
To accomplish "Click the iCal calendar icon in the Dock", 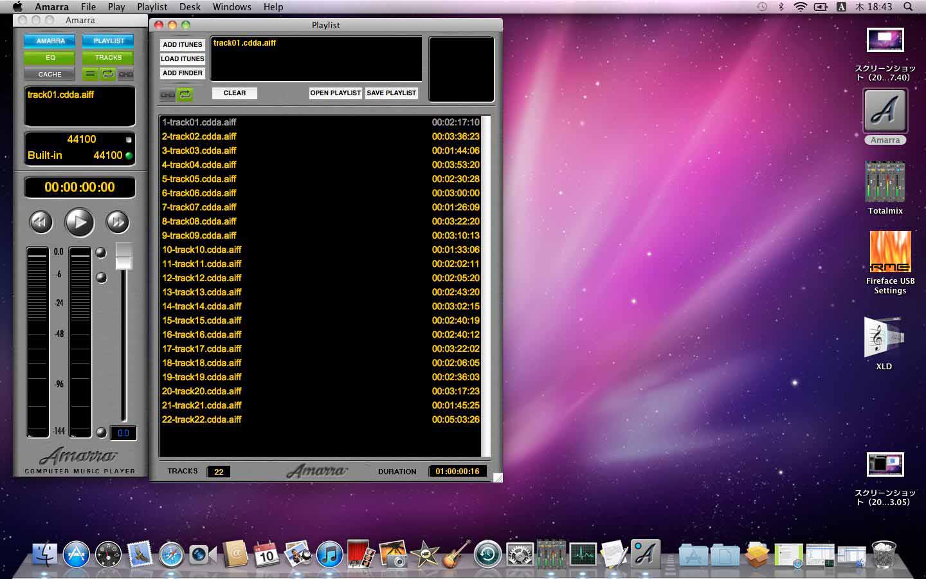I will 266,554.
